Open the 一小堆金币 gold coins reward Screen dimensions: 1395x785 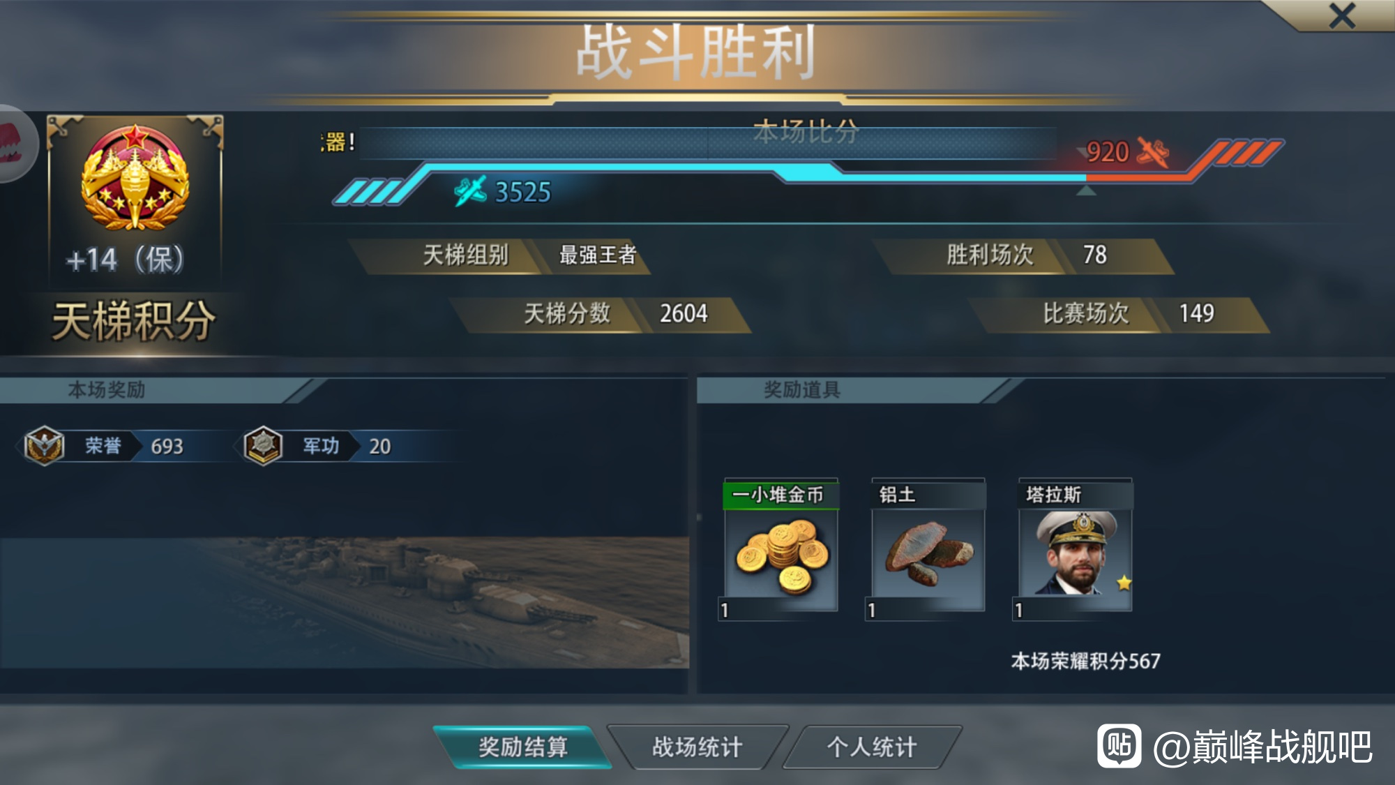coord(781,548)
